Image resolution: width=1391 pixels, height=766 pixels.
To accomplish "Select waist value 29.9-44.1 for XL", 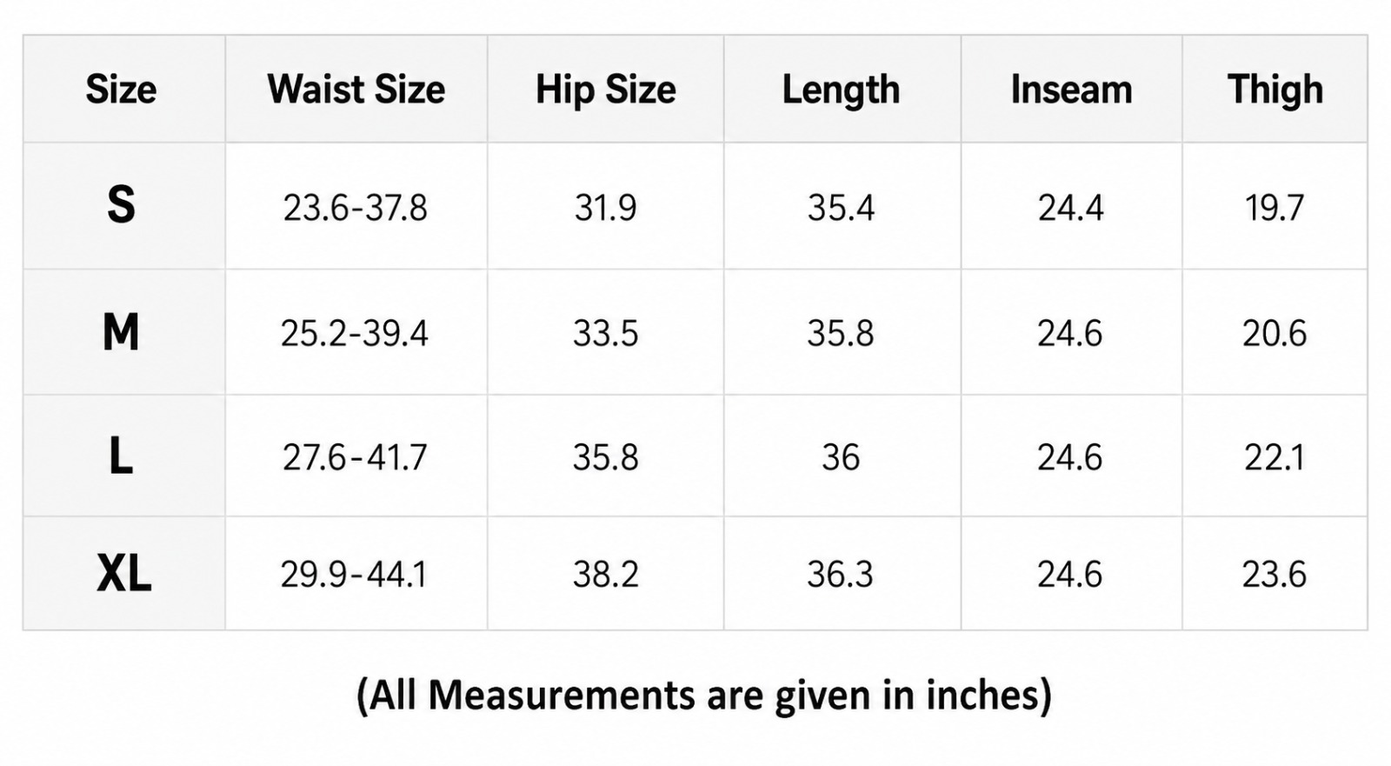I will coord(353,575).
